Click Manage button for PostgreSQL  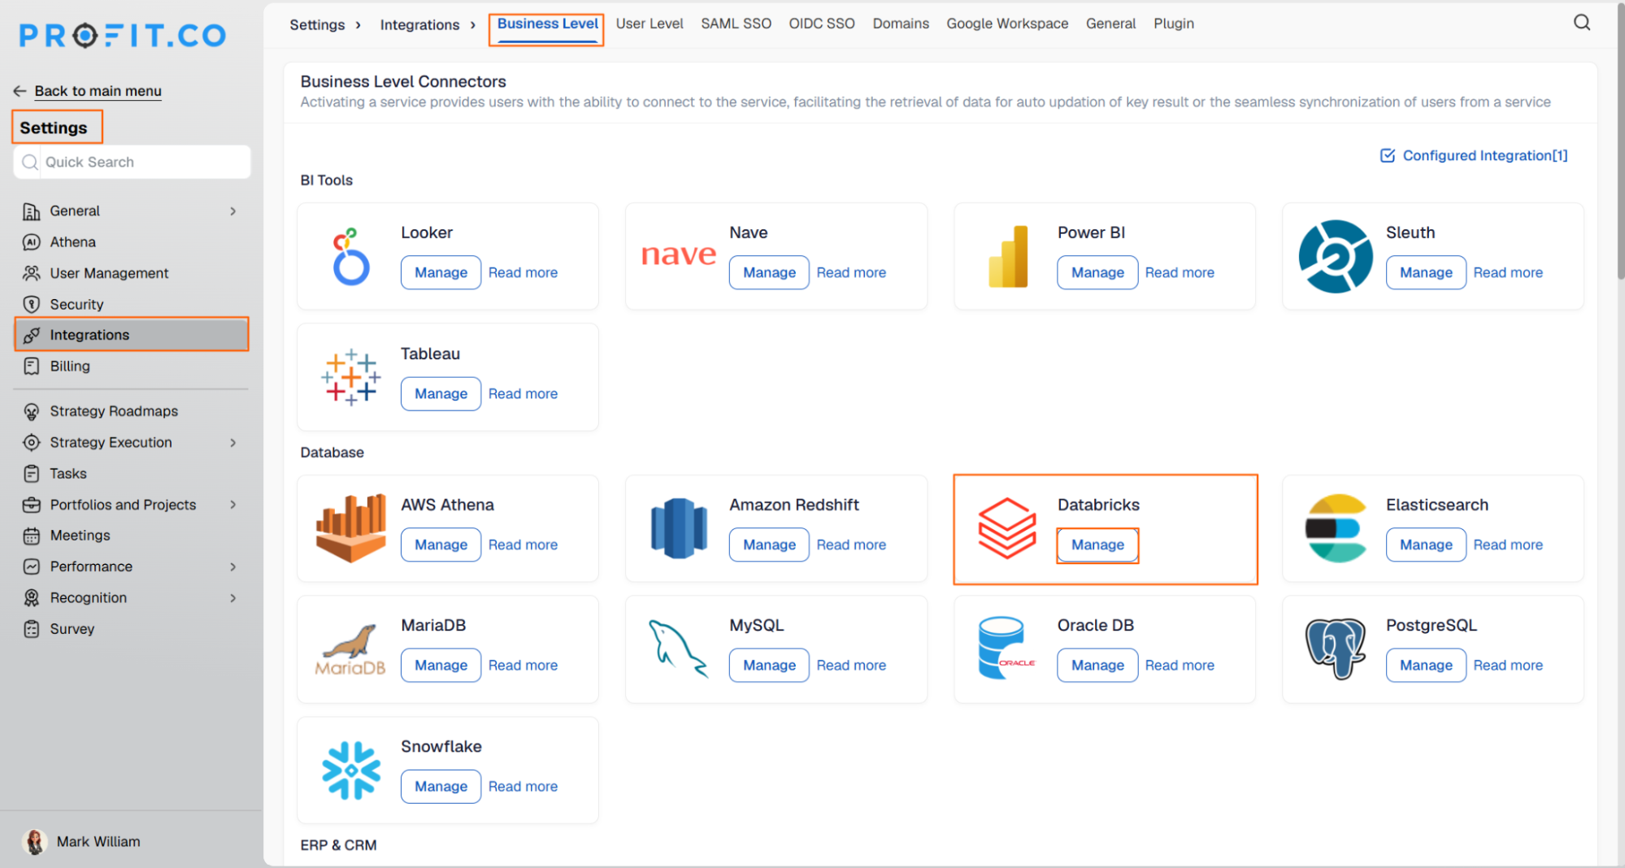(x=1426, y=665)
